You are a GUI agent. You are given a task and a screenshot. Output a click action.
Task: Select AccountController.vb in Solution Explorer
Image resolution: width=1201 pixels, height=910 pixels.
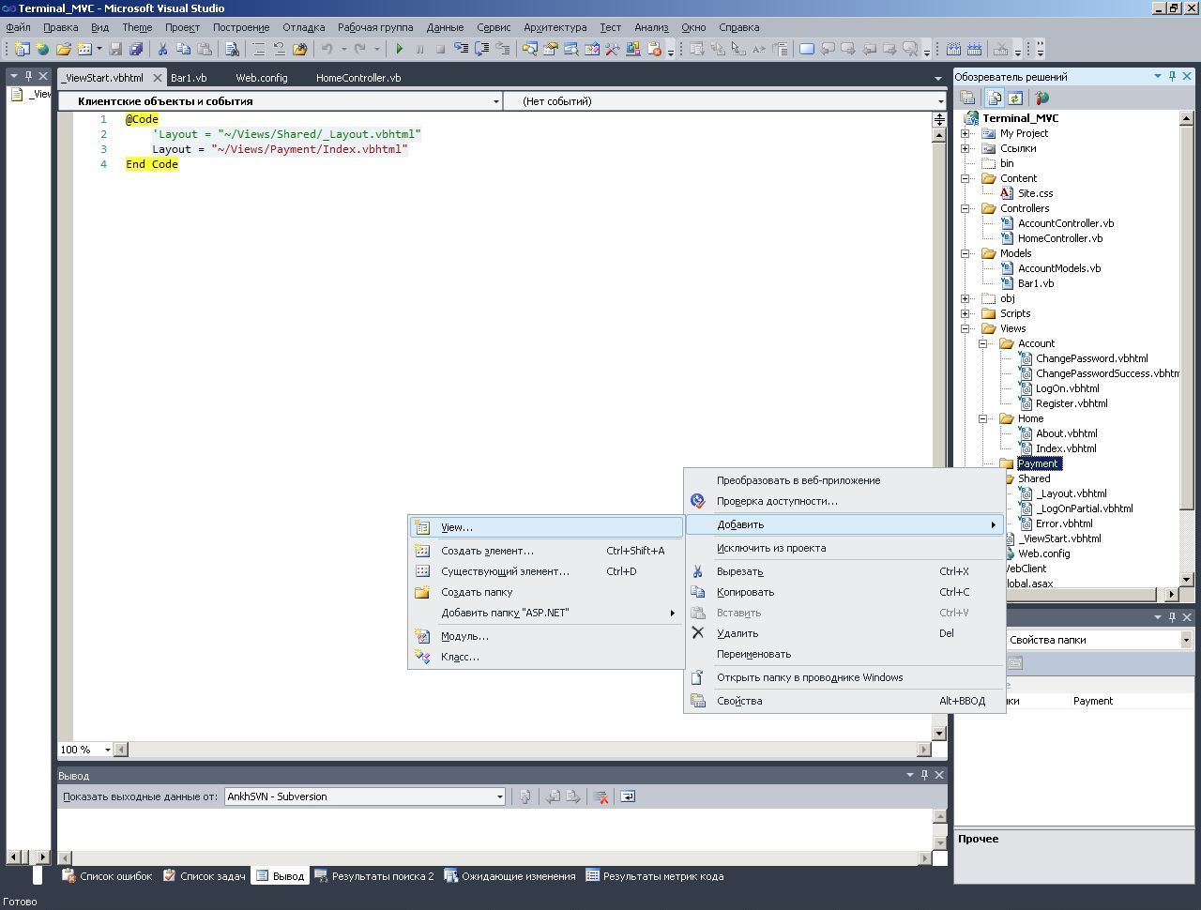pyautogui.click(x=1066, y=223)
